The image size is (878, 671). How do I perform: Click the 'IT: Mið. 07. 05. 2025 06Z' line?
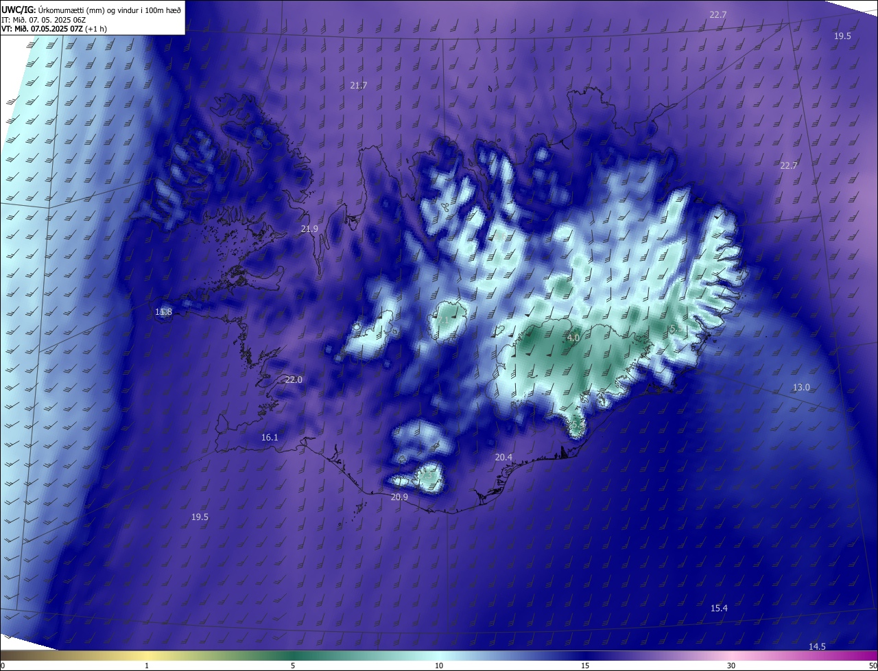point(44,19)
